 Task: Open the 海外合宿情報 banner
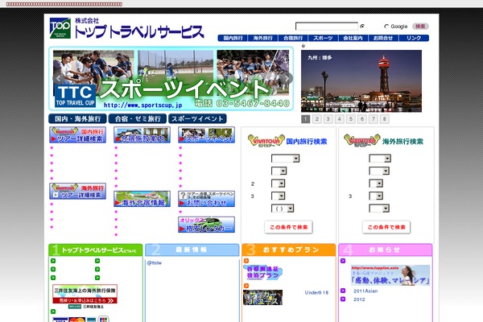[142, 199]
